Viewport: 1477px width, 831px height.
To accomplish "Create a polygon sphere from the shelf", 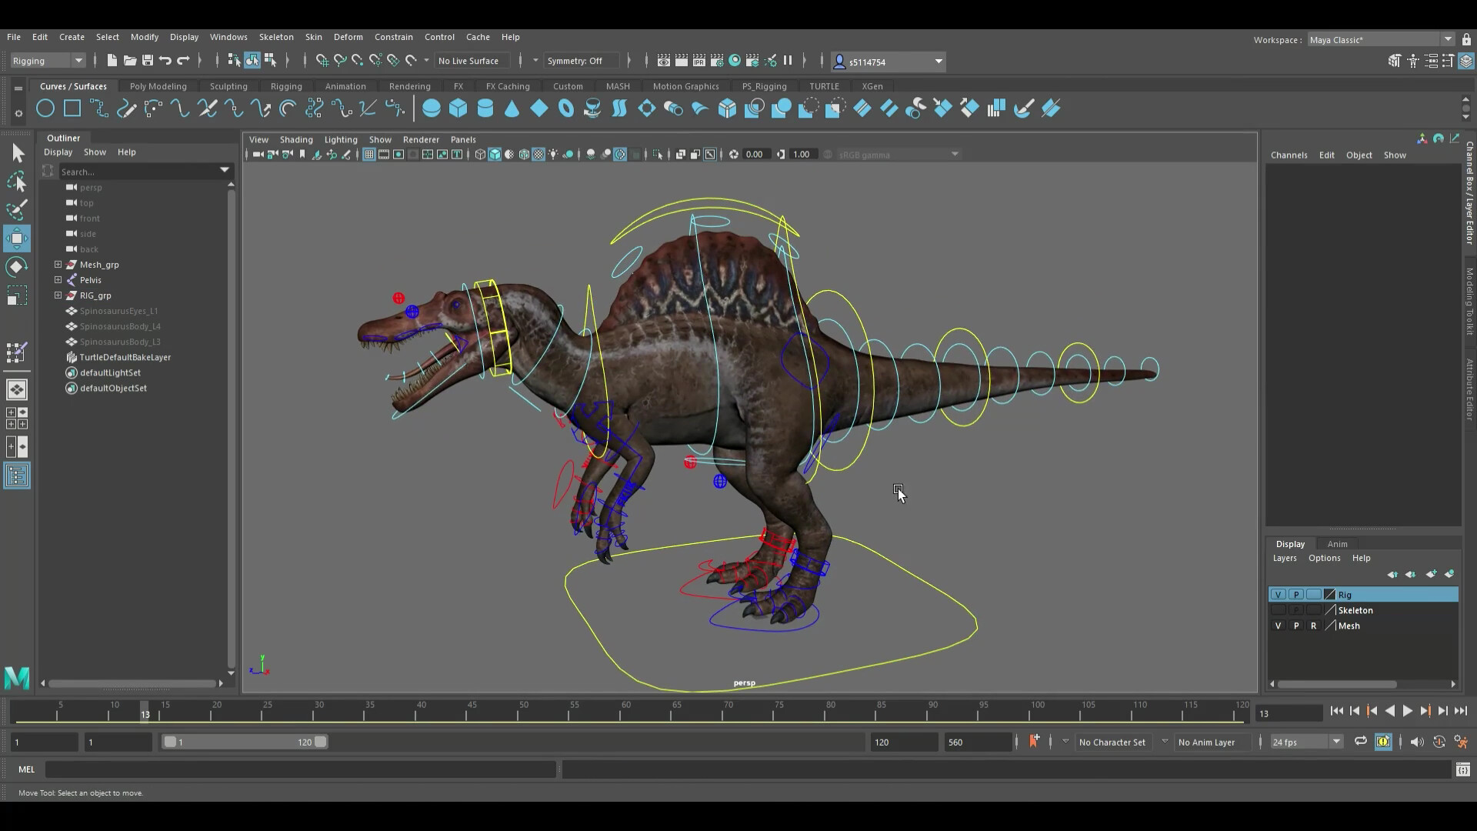I will point(432,108).
